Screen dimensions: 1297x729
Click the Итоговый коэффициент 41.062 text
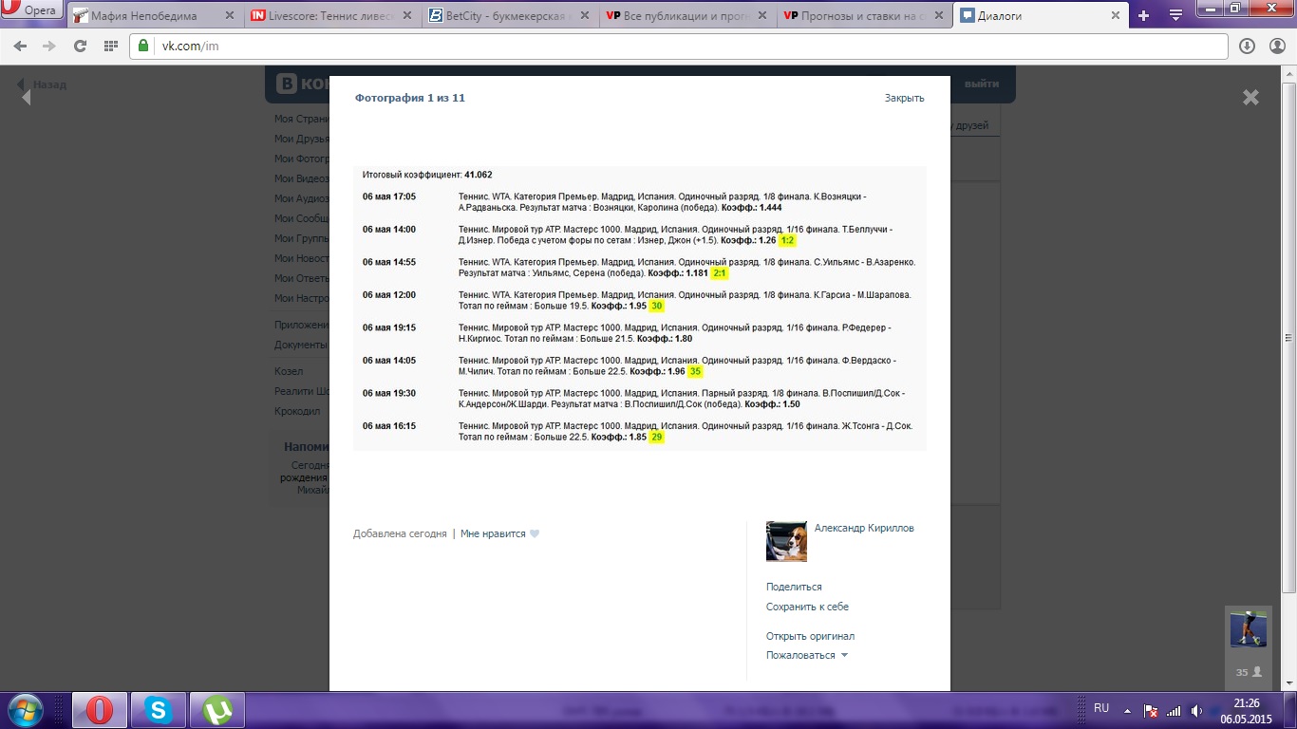click(427, 175)
